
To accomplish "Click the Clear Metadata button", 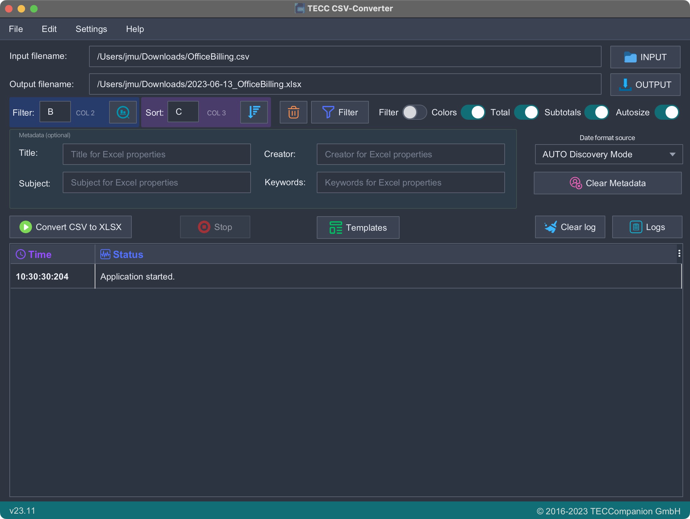I will pos(608,183).
